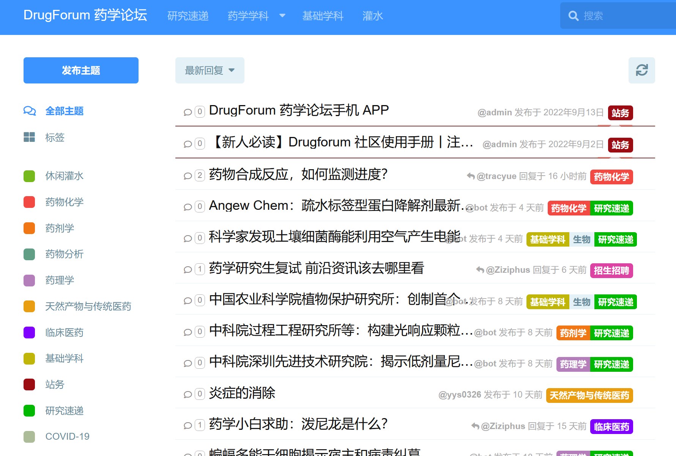This screenshot has height=456, width=676.
Task: Click 研究速递 badge on Angew Chem thread
Action: 611,208
